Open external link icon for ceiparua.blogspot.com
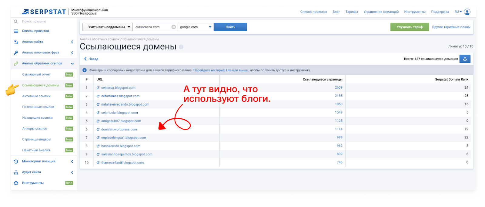Viewport: 485px width, 207px height. (x=98, y=88)
